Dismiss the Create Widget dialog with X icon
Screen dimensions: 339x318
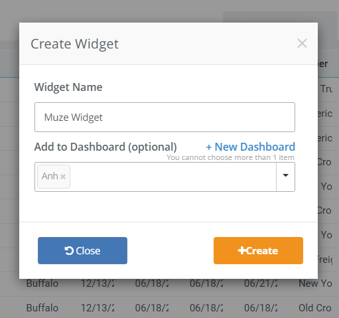click(302, 43)
